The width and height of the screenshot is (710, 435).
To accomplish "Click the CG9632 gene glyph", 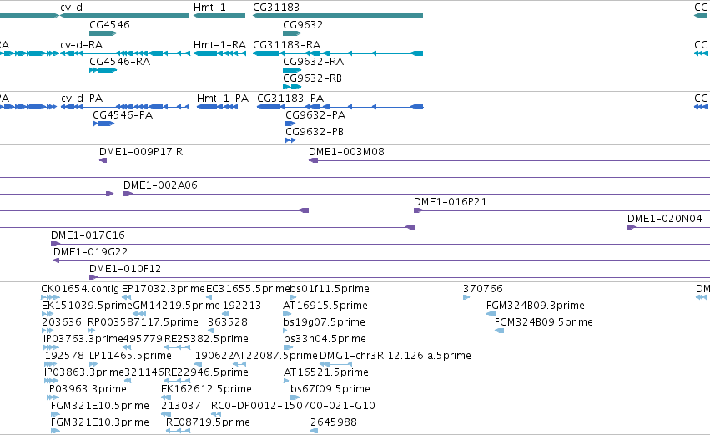I will [x=292, y=33].
